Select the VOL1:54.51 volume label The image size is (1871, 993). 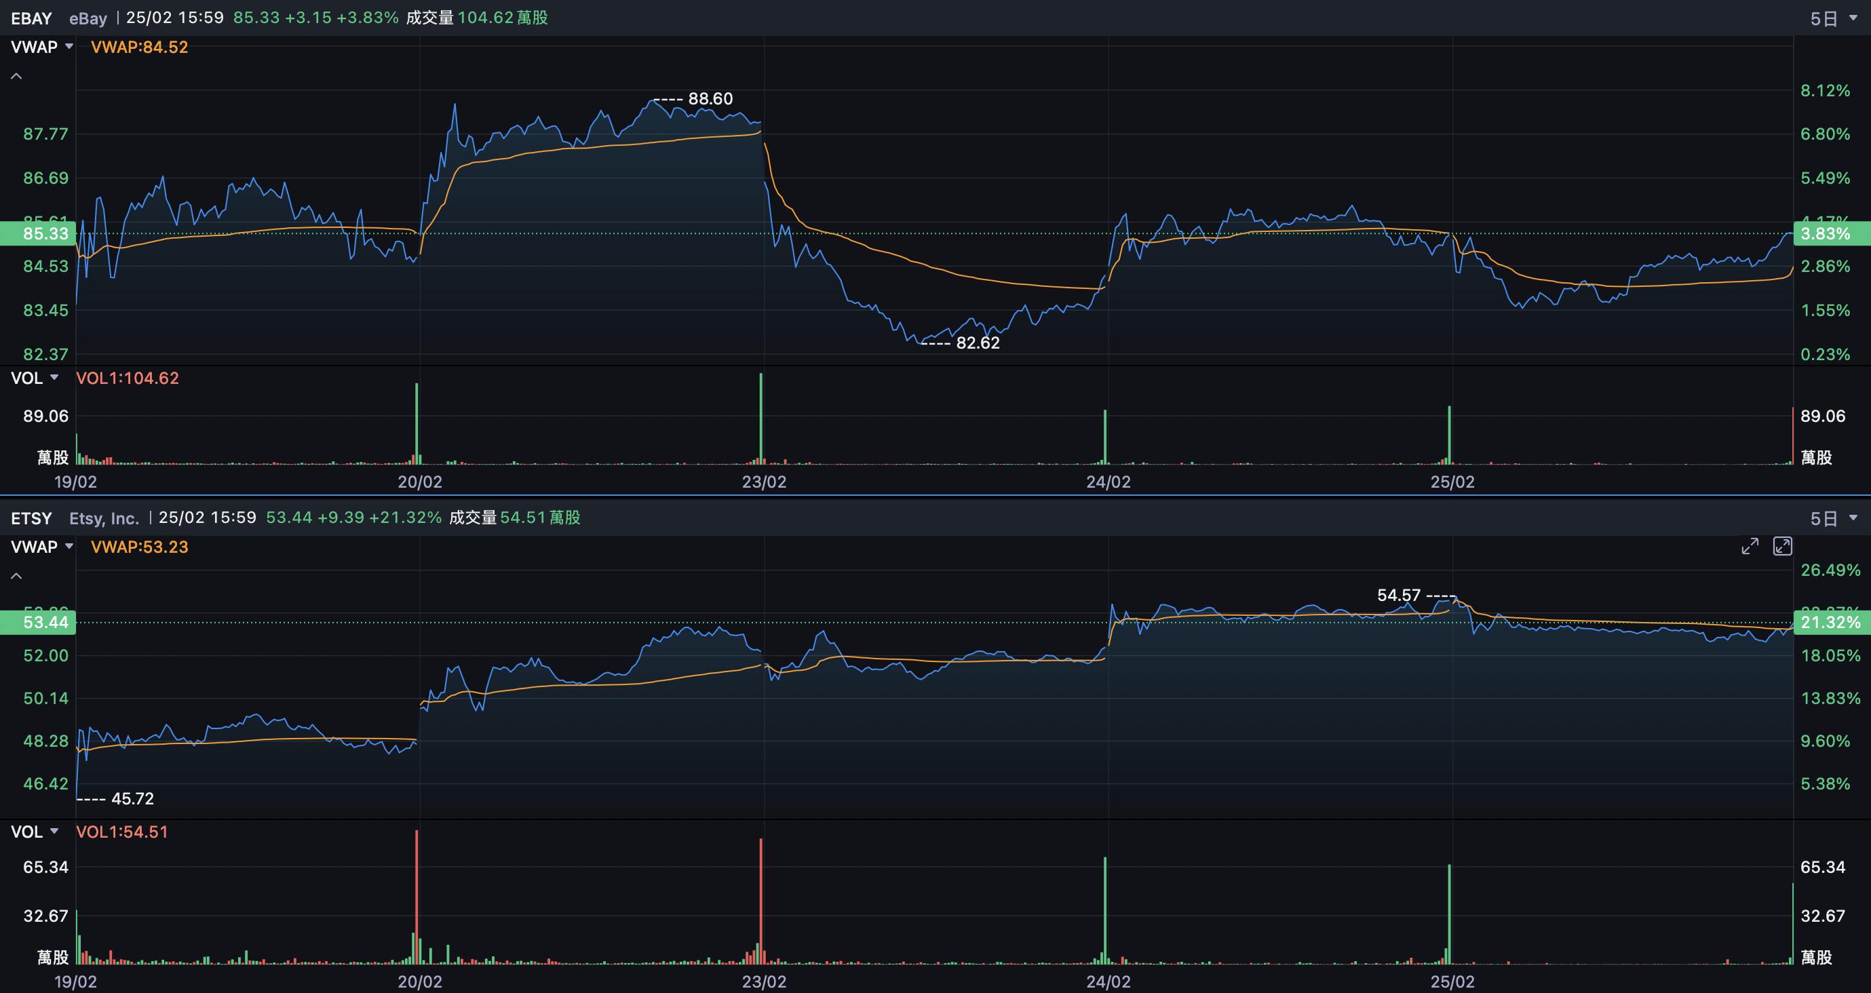coord(122,832)
